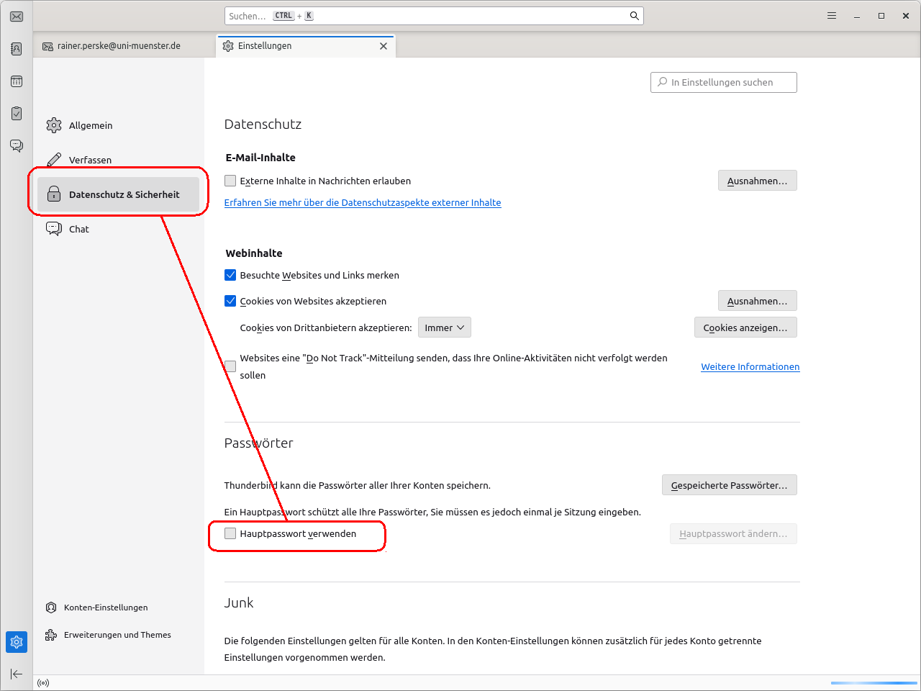Enable 'Hauptpasswort verwenden' checkbox
This screenshot has height=691, width=921.
tap(230, 533)
